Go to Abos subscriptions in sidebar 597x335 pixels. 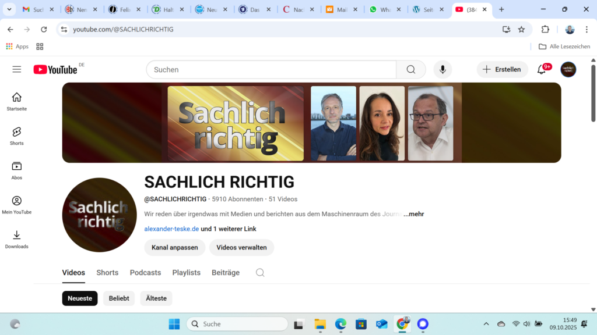click(17, 170)
